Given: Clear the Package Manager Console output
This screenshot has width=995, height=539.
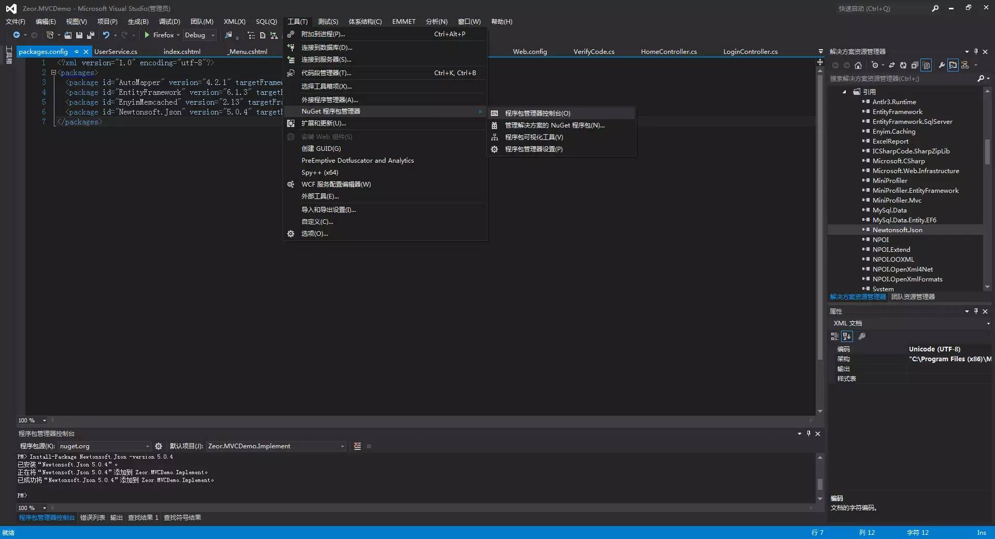Looking at the screenshot, I should pyautogui.click(x=358, y=446).
